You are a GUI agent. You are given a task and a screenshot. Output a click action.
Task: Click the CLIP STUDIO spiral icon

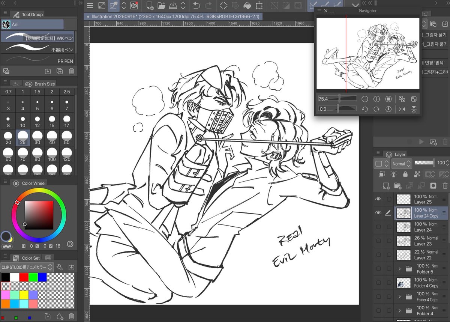(x=134, y=6)
